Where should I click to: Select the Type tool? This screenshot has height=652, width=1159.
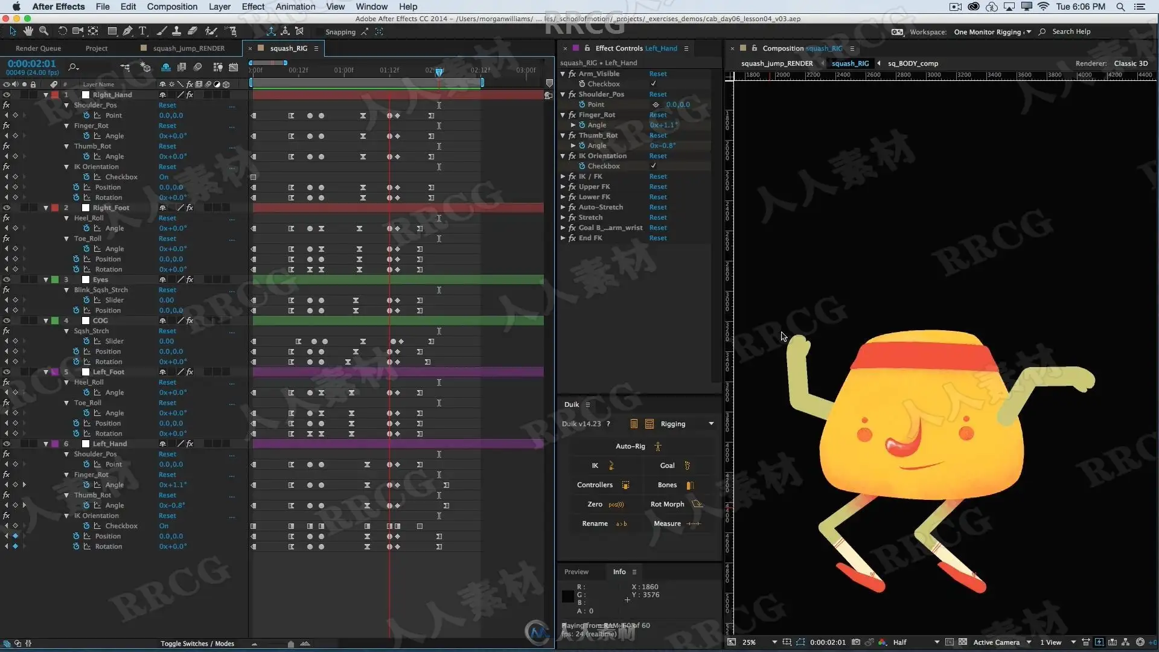coord(142,31)
